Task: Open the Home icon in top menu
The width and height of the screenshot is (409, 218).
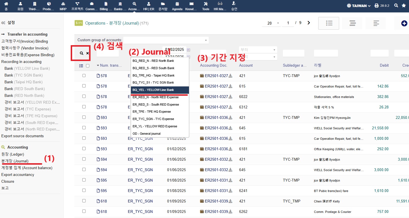Action: click(6, 6)
